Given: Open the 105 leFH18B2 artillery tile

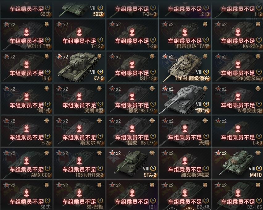Looking at the screenshot, I should tap(79, 164).
